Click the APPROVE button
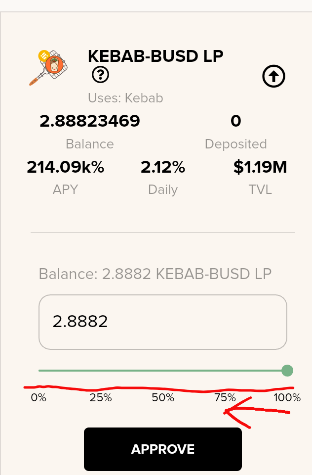The height and width of the screenshot is (475, 312). (163, 449)
